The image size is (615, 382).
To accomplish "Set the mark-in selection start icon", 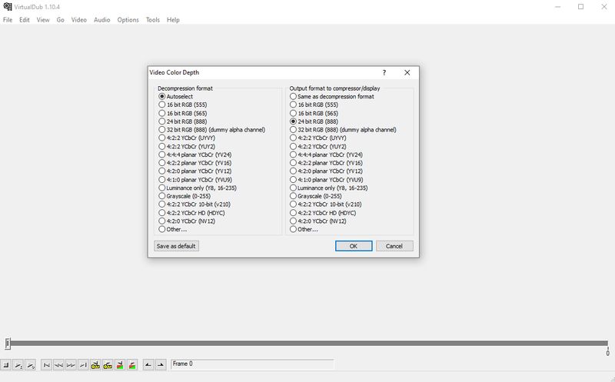I will (148, 364).
